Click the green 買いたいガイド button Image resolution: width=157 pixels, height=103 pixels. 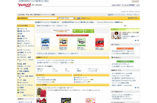[78, 31]
